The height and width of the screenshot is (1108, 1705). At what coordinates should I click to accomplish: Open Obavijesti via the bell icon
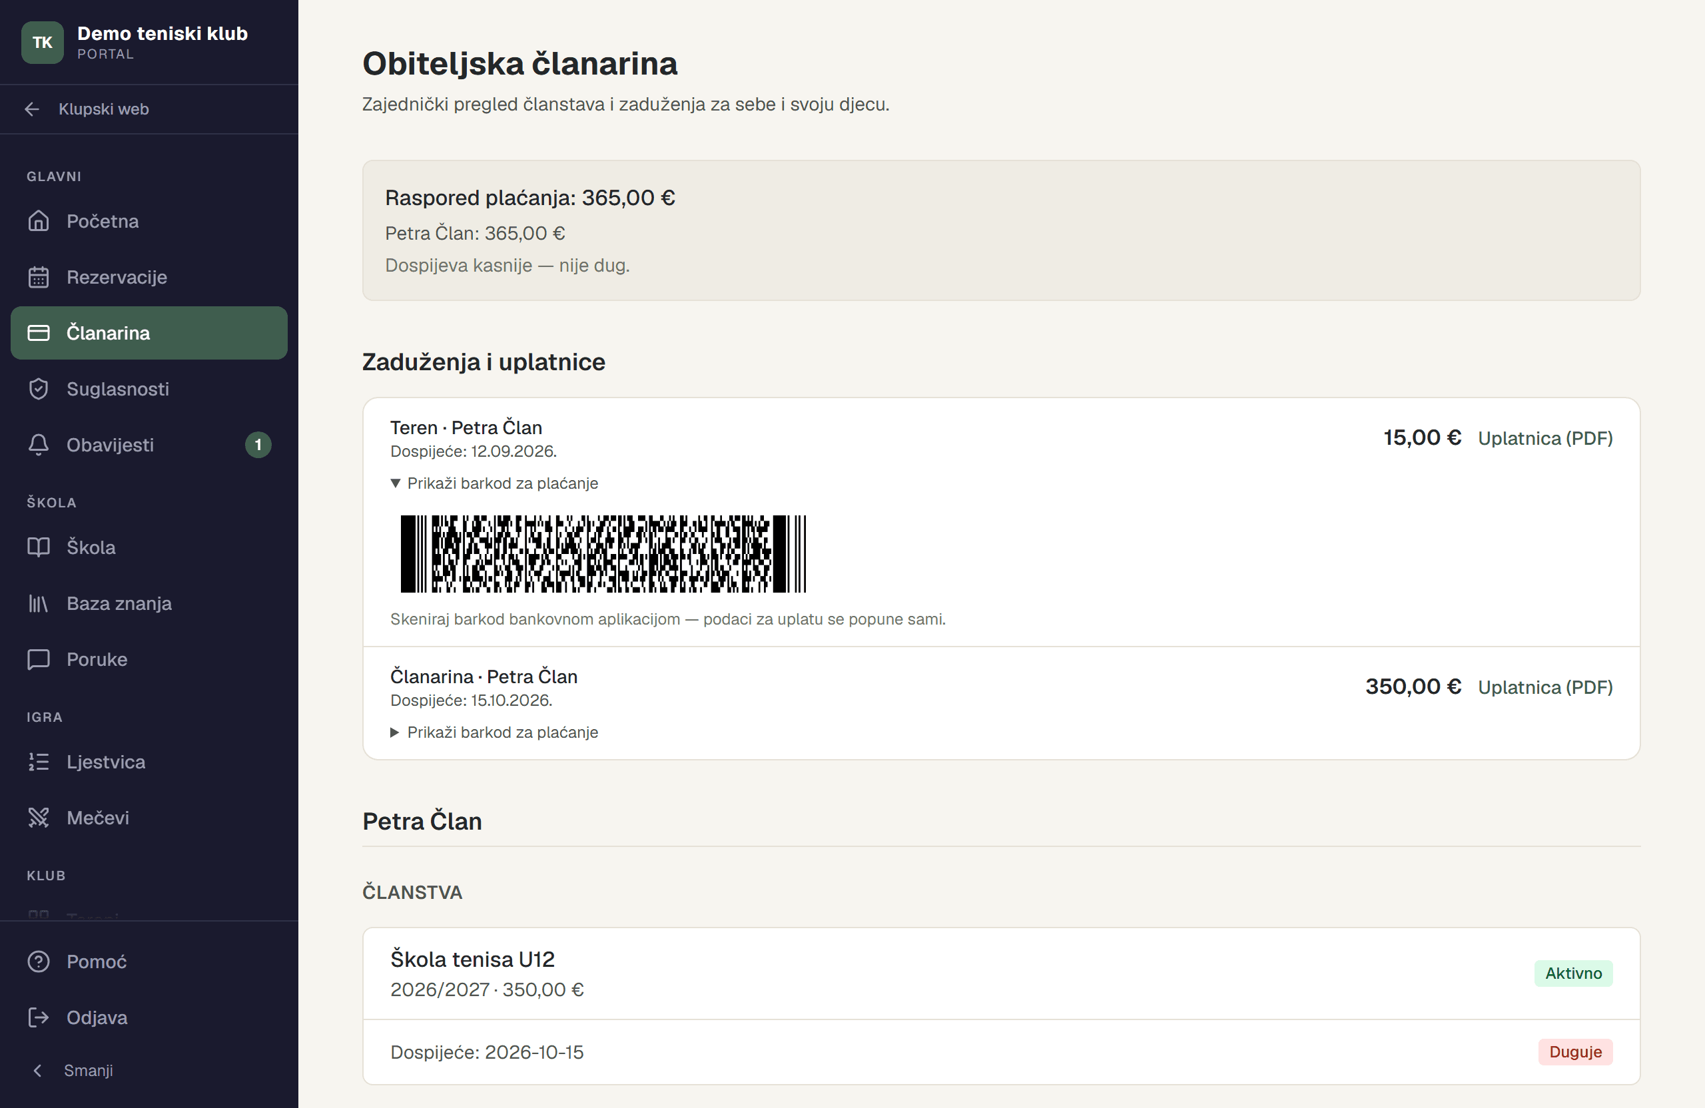39,445
